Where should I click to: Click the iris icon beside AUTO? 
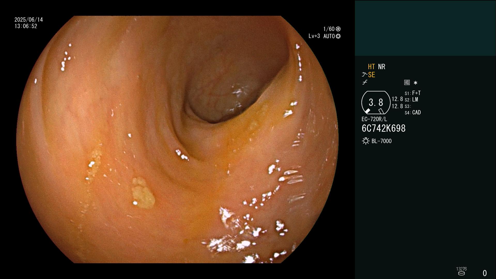click(338, 36)
